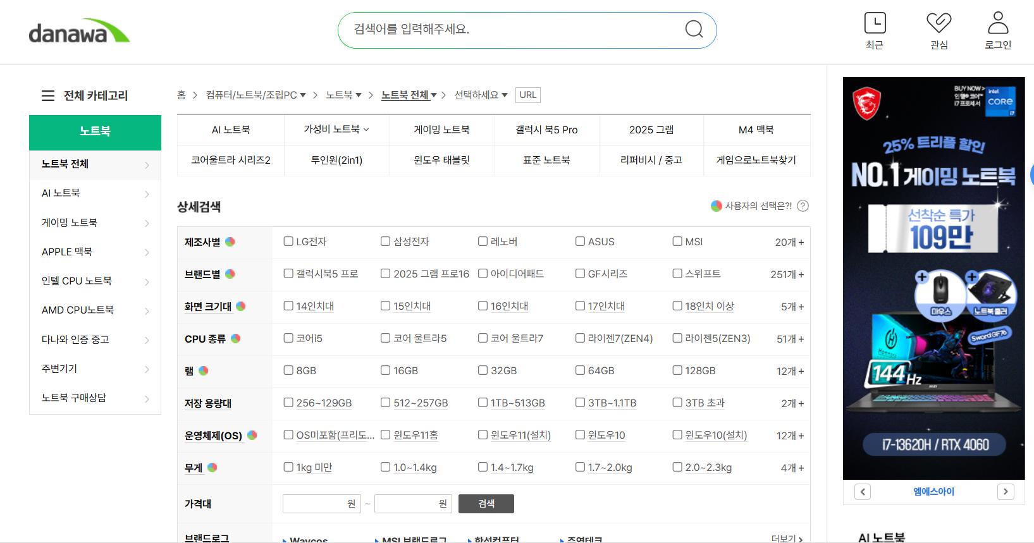Check the 삼성전자 manufacturer checkbox
Image resolution: width=1034 pixels, height=543 pixels.
pos(385,241)
